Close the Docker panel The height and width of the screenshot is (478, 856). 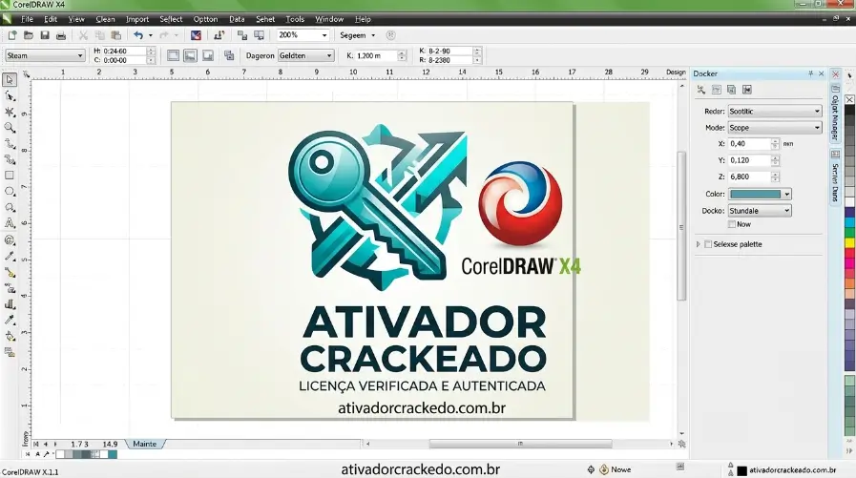pos(822,73)
